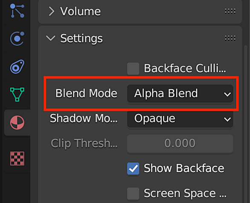Expand the Volume panel chevron

pyautogui.click(x=51, y=12)
